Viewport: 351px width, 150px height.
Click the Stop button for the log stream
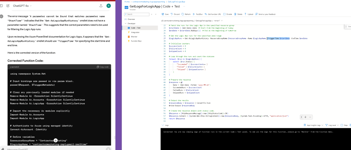point(344,125)
